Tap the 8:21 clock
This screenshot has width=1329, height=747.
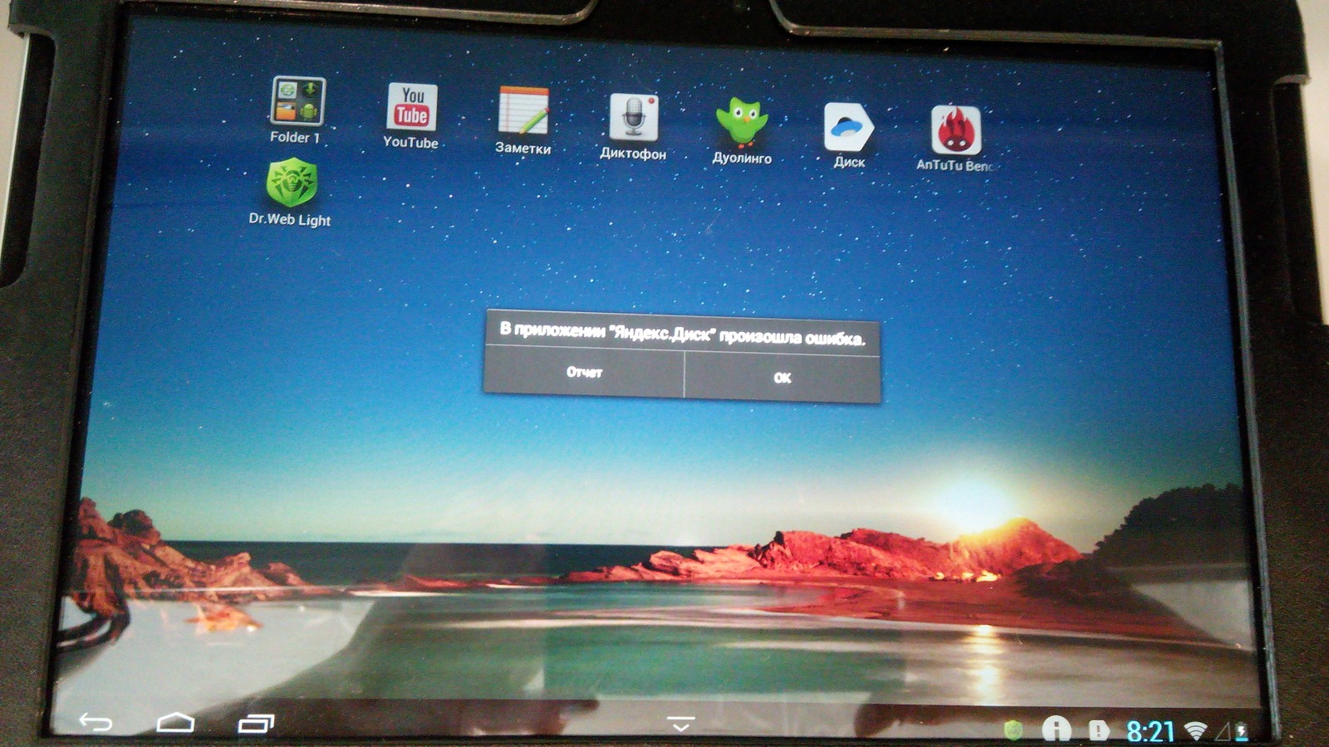1150,731
